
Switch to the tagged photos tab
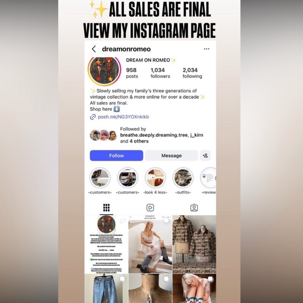tap(194, 208)
